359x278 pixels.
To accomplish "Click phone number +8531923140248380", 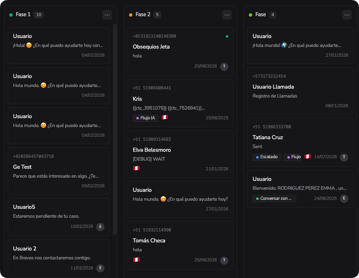I will pyautogui.click(x=154, y=36).
